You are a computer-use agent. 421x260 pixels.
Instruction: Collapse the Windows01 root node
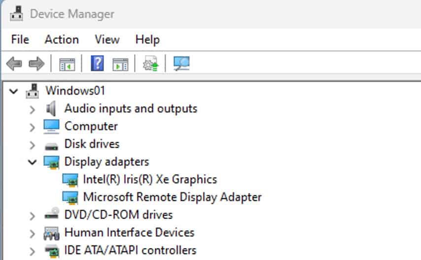[14, 91]
